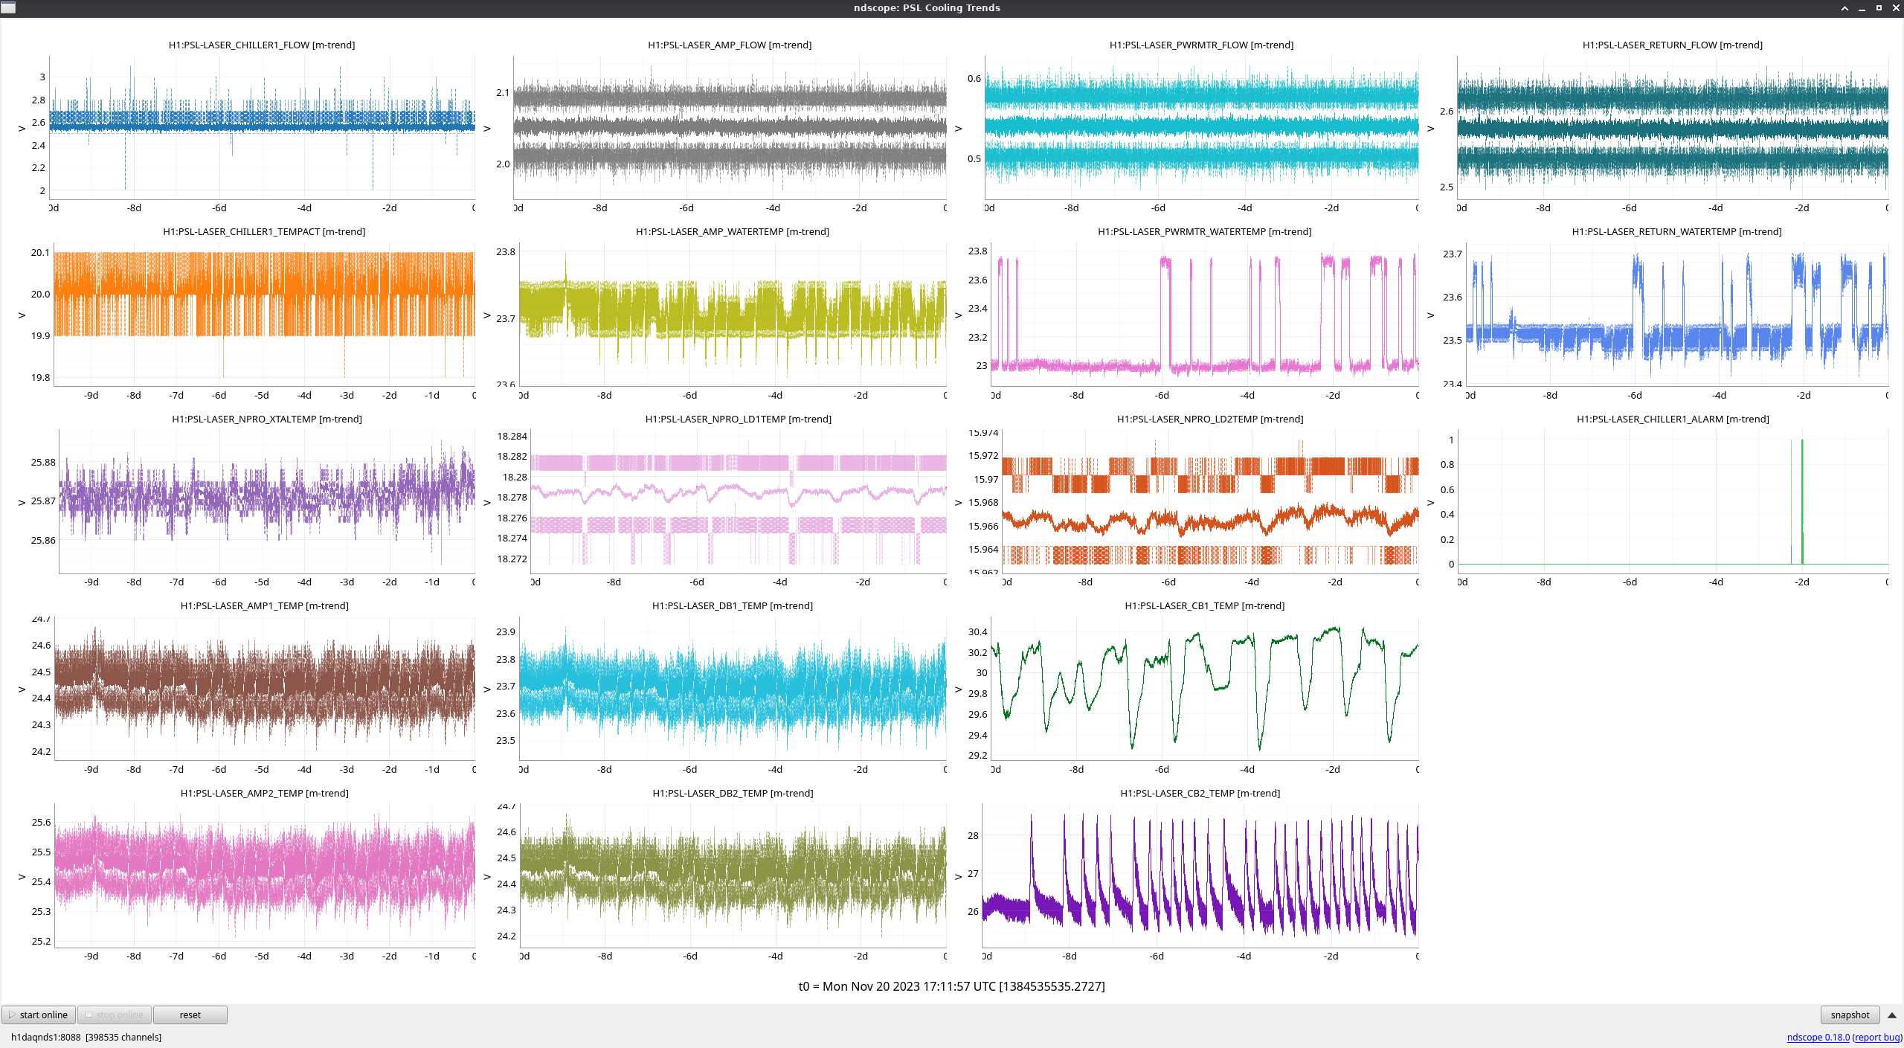Open the window menu icon in title bar
Image resolution: width=1904 pixels, height=1048 pixels.
coord(7,7)
